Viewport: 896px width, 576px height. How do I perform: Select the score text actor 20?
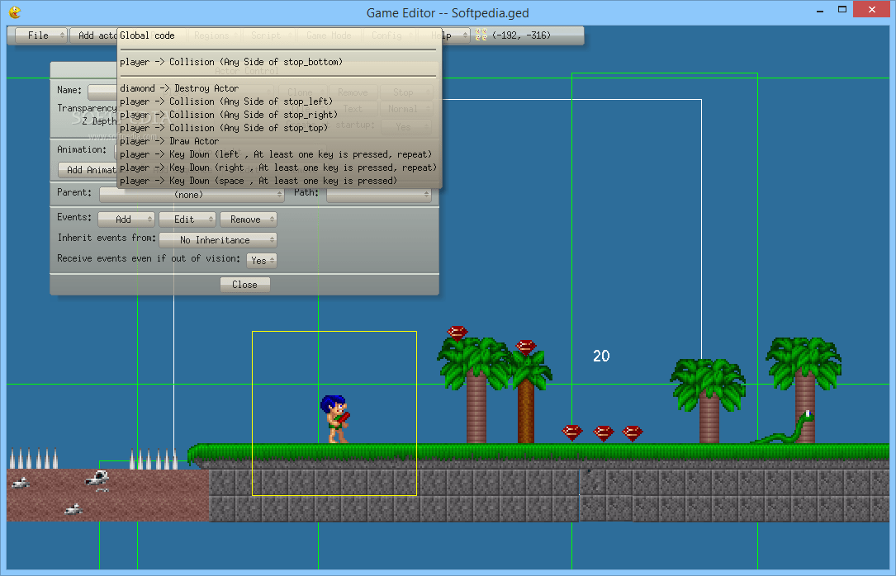click(x=601, y=356)
